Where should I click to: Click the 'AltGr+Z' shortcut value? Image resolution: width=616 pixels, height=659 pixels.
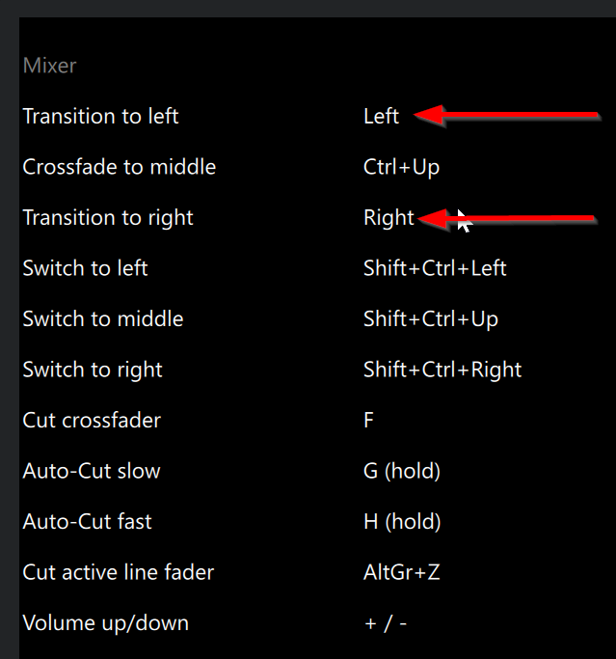[x=402, y=572]
